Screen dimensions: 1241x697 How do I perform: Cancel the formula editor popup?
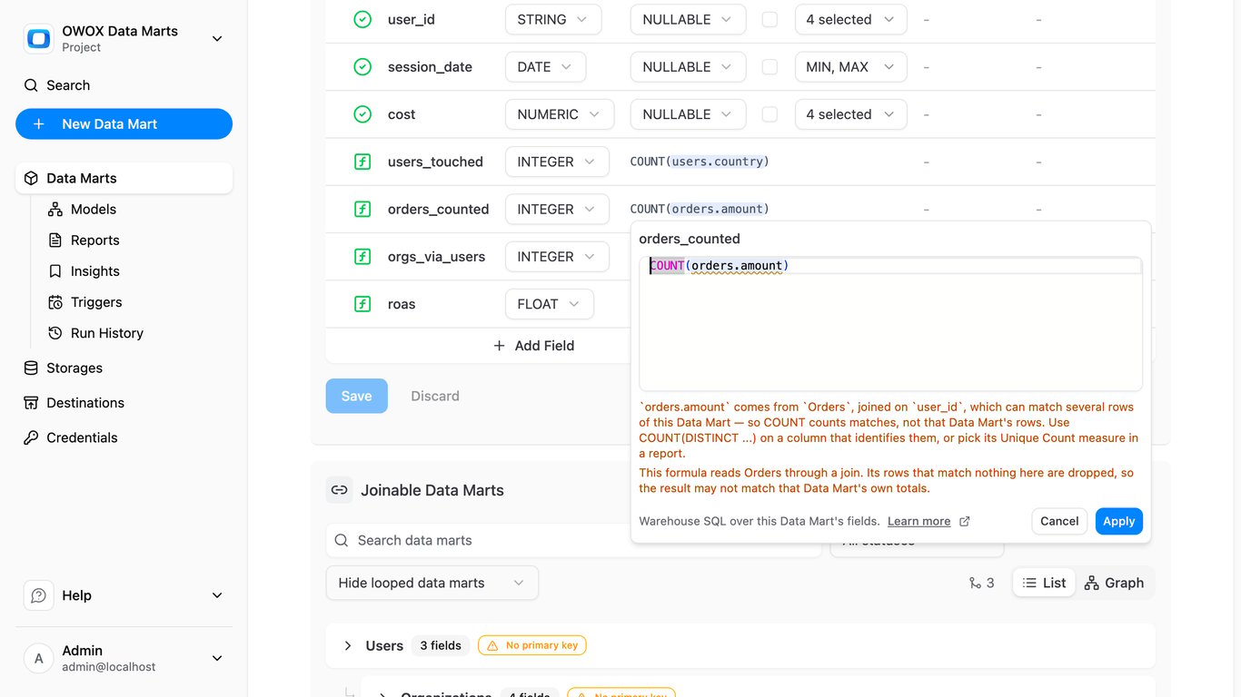[1059, 521]
